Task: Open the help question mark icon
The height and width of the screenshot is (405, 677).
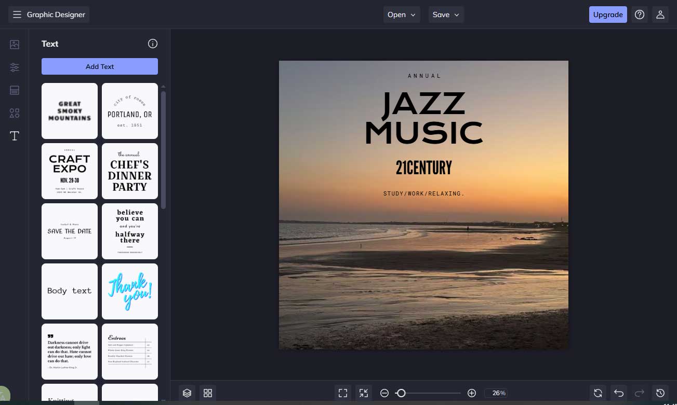Action: point(640,15)
